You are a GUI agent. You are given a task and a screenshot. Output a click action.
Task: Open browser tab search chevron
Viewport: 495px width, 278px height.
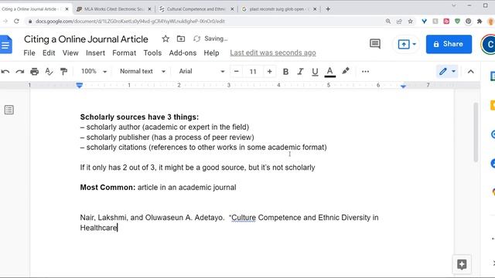(x=454, y=5)
